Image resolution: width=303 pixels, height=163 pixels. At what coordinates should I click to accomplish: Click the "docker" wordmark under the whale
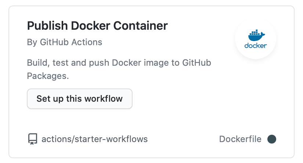256,46
